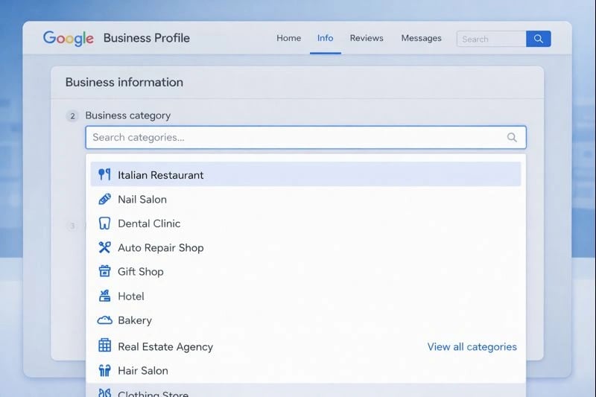This screenshot has width=596, height=397.
Task: Click the Auto Repair Shop wrench icon
Action: 104,247
